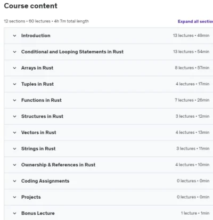
Task: Expand the Tuples in Rust chevron
Action: [x=14, y=84]
